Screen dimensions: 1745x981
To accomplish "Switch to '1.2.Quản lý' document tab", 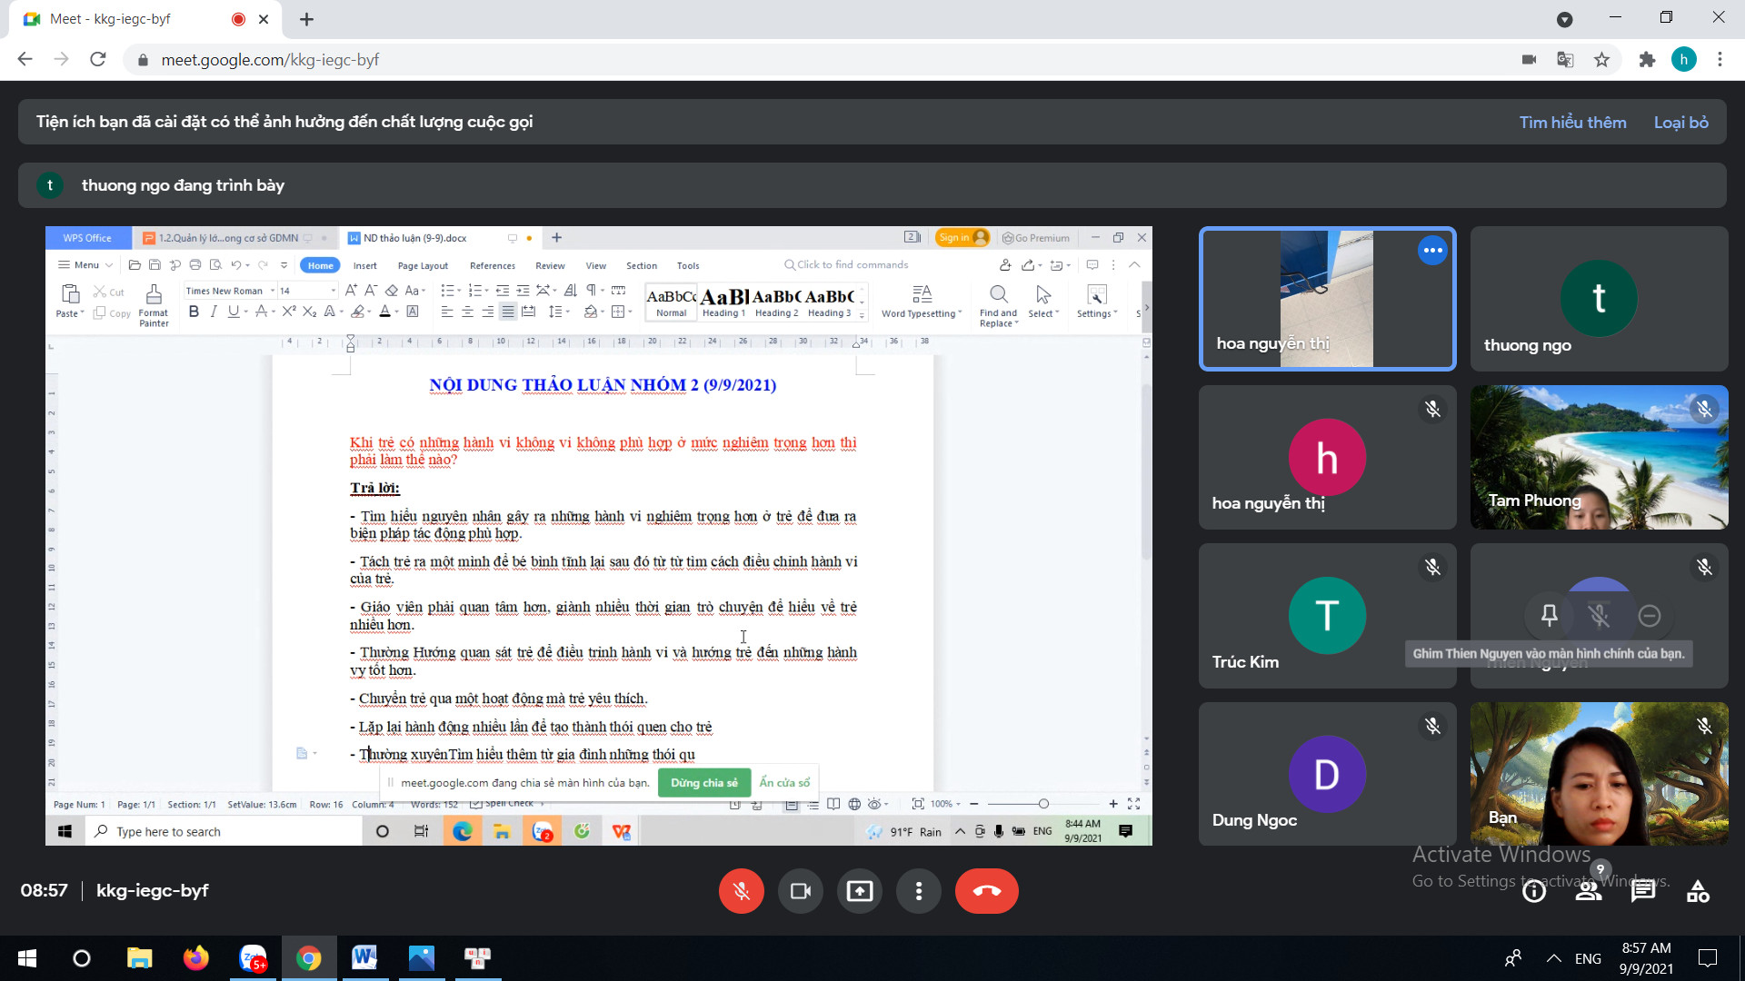I will point(228,238).
